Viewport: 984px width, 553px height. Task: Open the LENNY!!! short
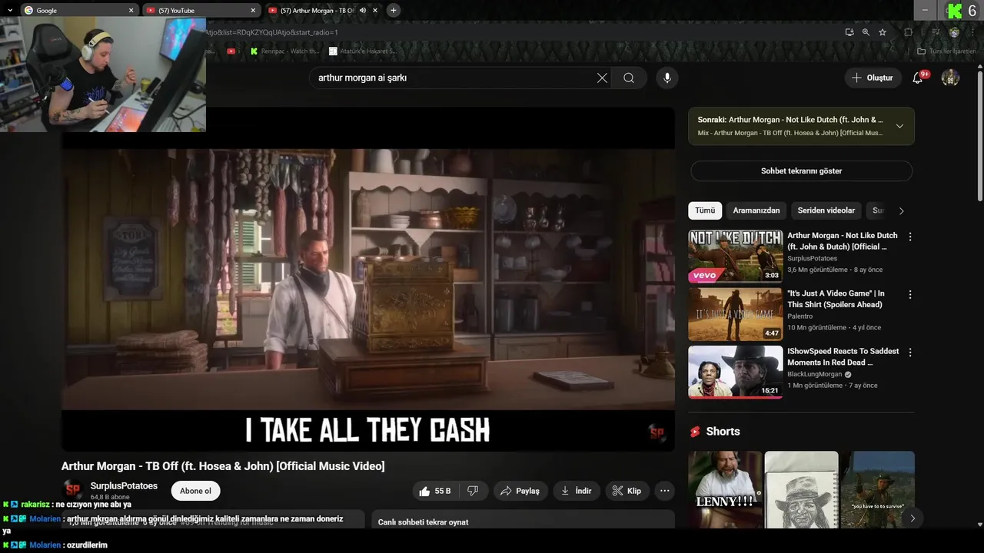(x=725, y=489)
